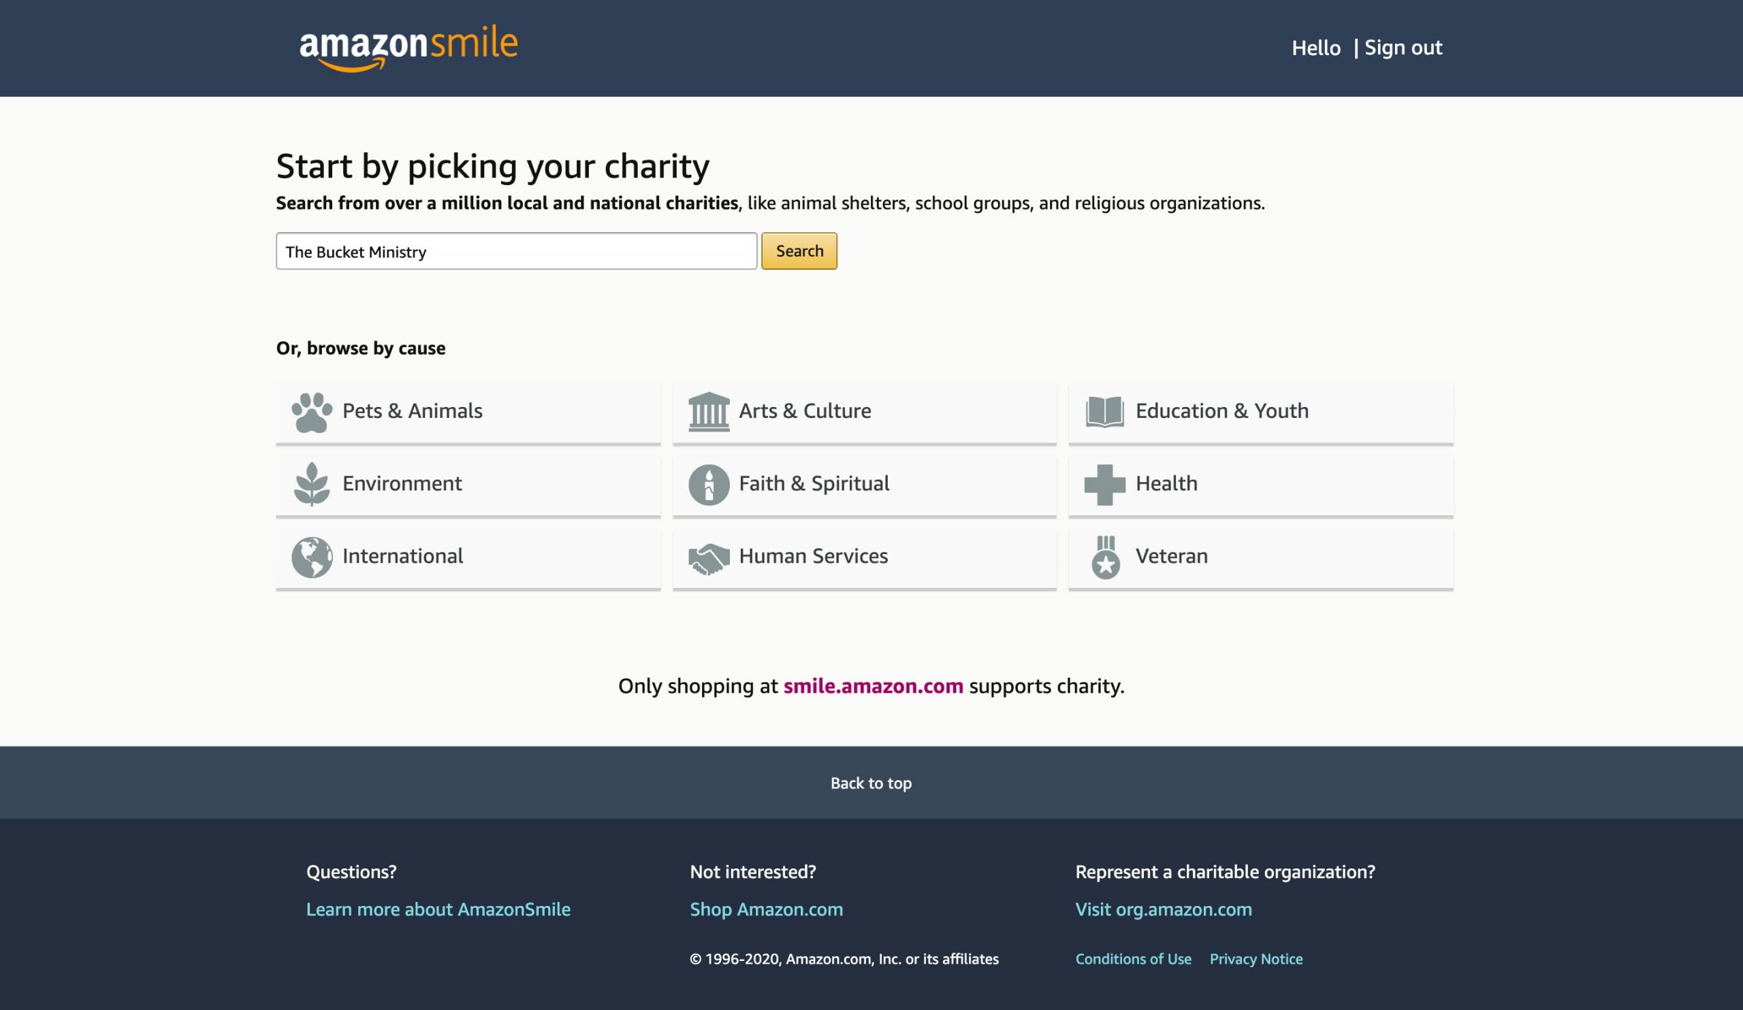The image size is (1743, 1010).
Task: Follow the Shop Amazon.com link
Action: (767, 909)
